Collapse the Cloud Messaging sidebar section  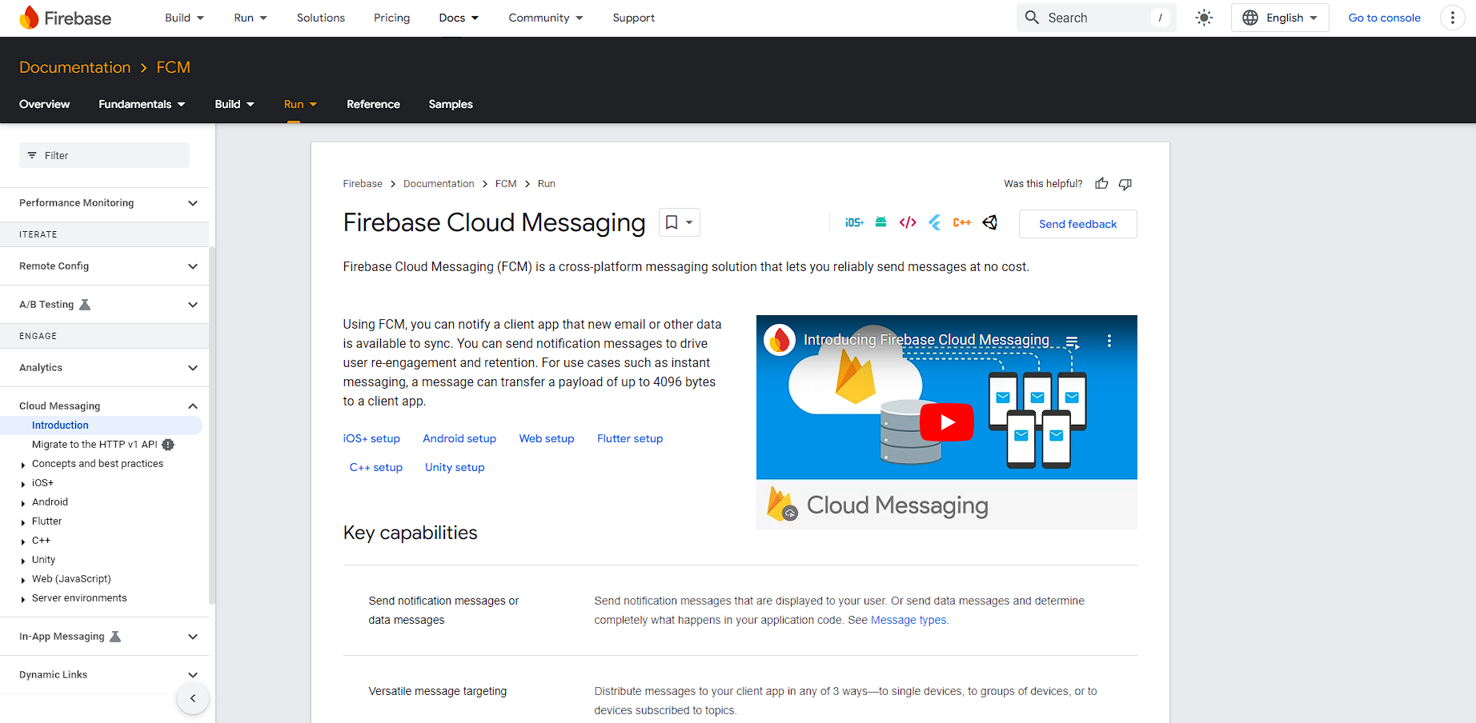[192, 405]
